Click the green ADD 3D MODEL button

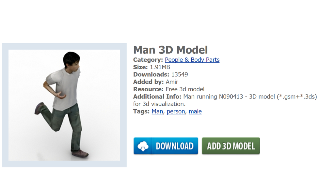[231, 146]
